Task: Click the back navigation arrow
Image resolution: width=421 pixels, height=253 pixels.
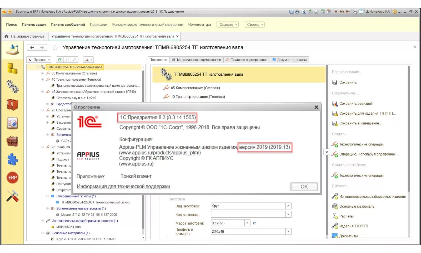Action: click(x=32, y=47)
